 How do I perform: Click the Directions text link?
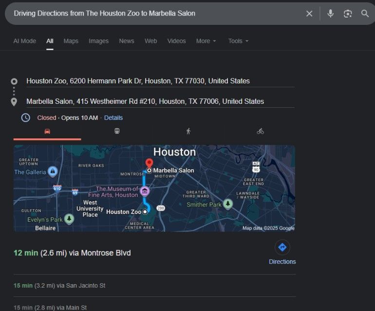[x=282, y=262]
